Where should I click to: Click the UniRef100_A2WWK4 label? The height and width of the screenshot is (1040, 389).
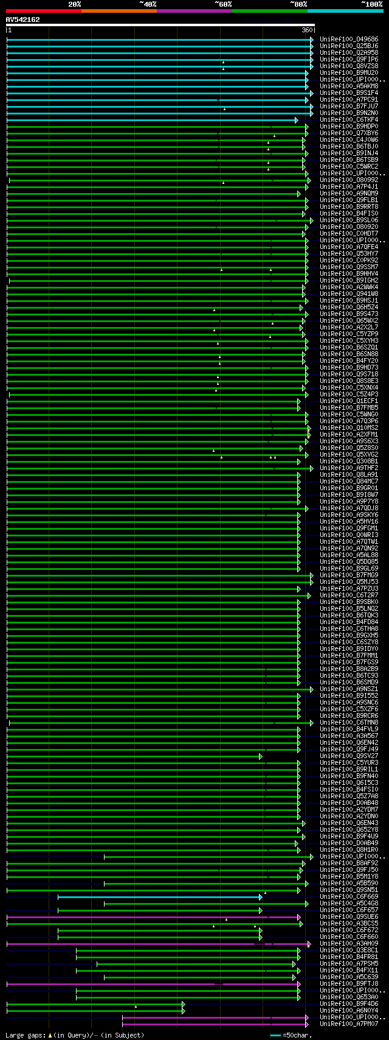point(349,287)
